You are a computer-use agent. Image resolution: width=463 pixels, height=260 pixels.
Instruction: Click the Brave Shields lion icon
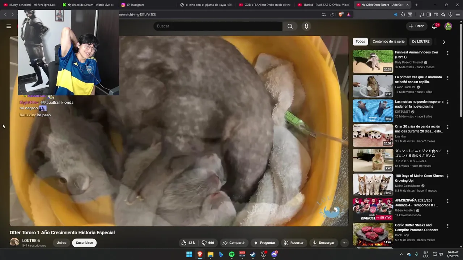click(341, 14)
